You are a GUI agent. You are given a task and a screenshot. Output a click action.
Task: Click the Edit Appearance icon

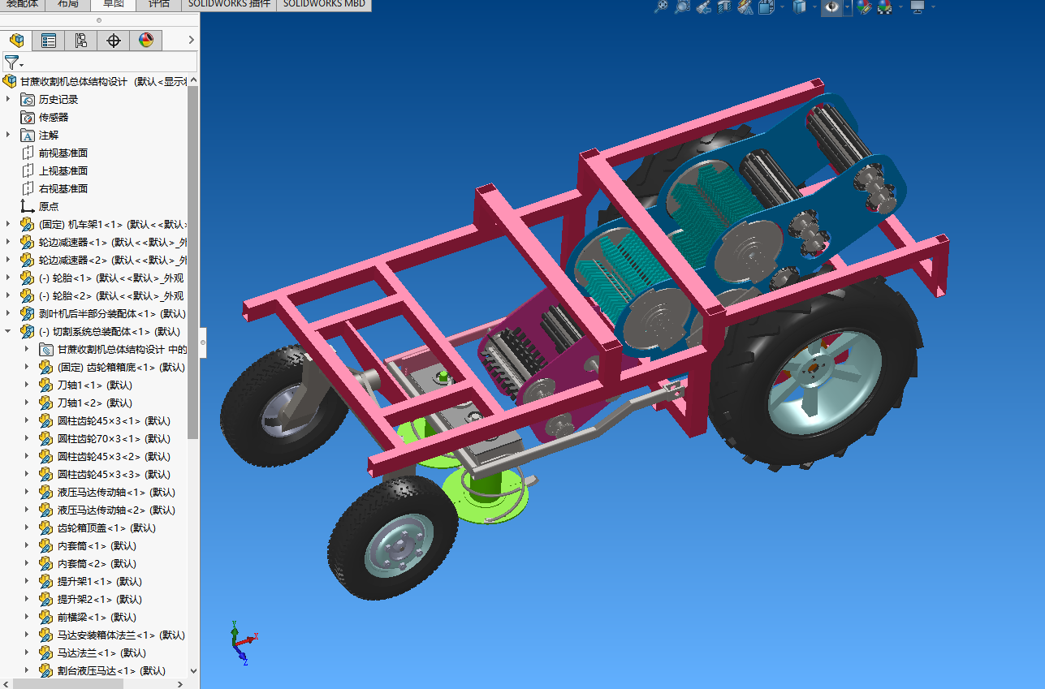pos(864,6)
